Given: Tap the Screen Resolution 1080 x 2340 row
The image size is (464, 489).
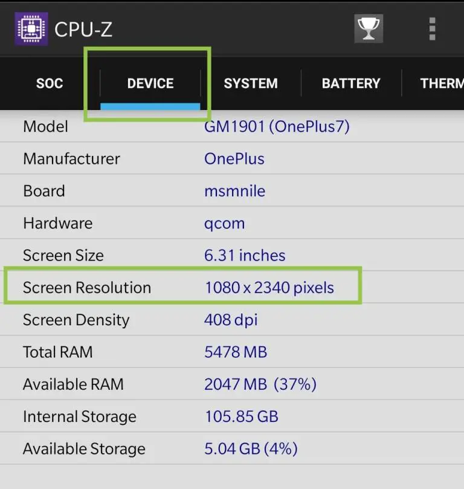Looking at the screenshot, I should [x=232, y=287].
